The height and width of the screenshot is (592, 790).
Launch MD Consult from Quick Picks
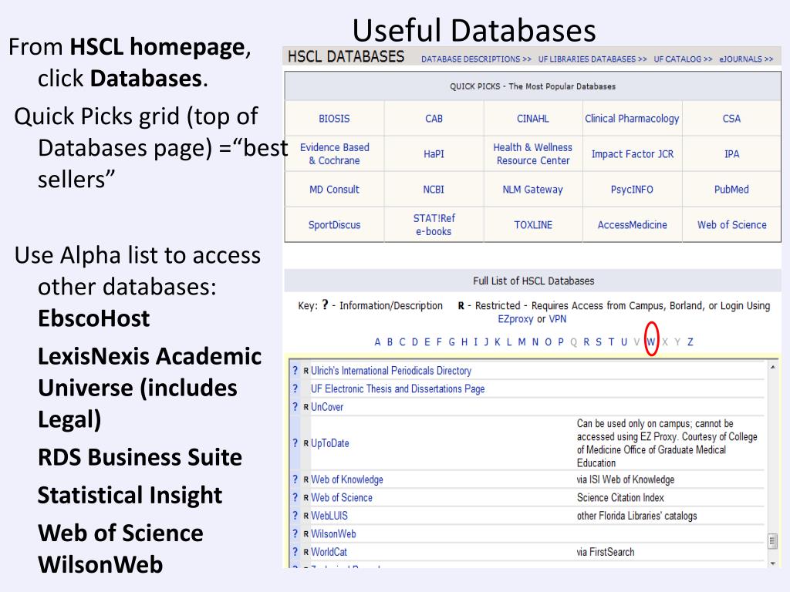point(334,190)
